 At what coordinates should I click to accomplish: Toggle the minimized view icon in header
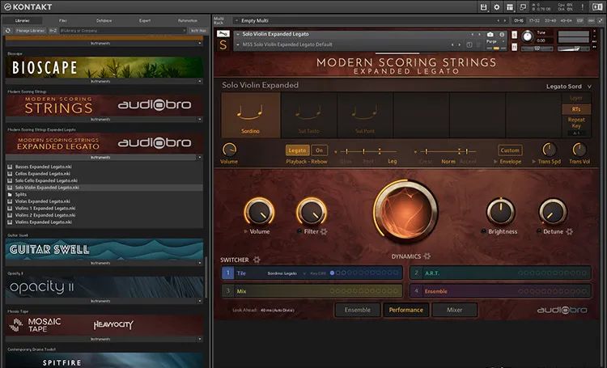pos(523,7)
